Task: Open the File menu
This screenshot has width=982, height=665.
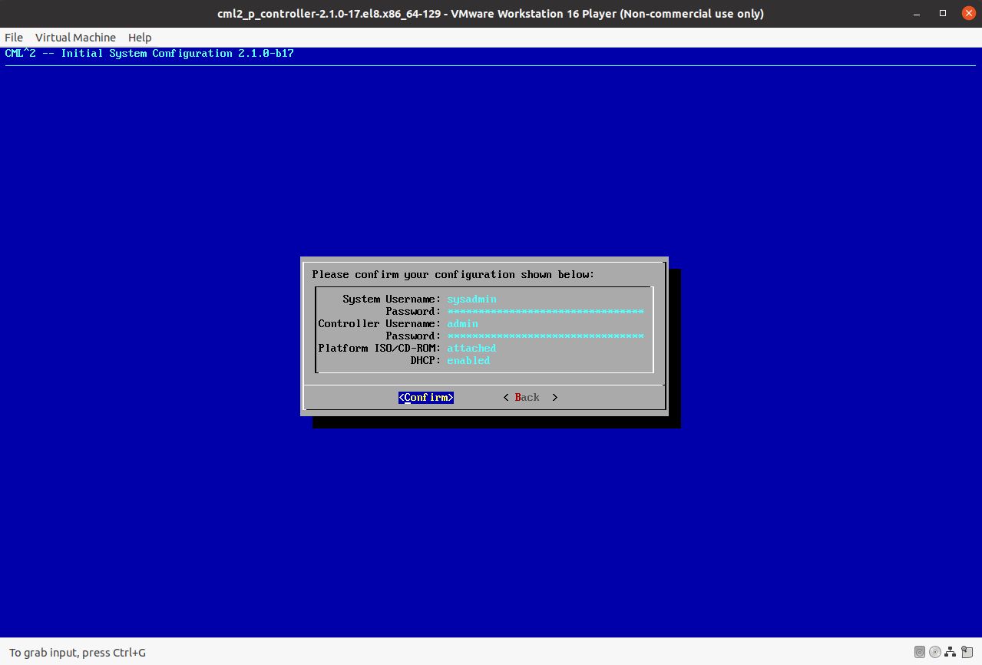Action: click(x=12, y=37)
